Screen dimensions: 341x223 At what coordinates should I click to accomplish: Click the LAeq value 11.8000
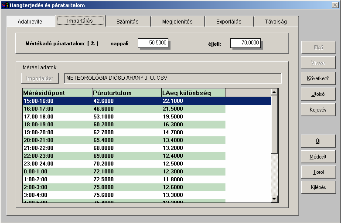[x=173, y=179]
